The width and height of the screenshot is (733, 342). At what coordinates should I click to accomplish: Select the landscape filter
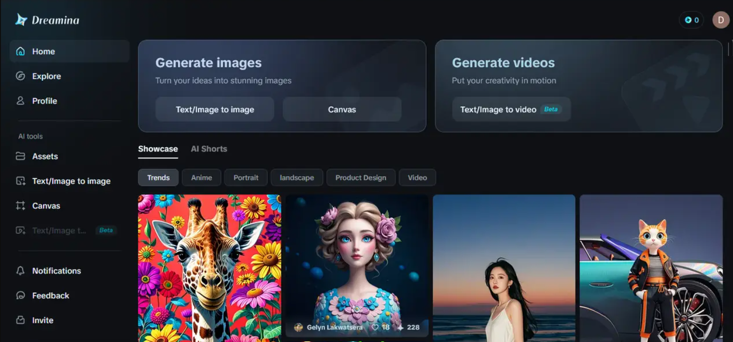pyautogui.click(x=297, y=177)
